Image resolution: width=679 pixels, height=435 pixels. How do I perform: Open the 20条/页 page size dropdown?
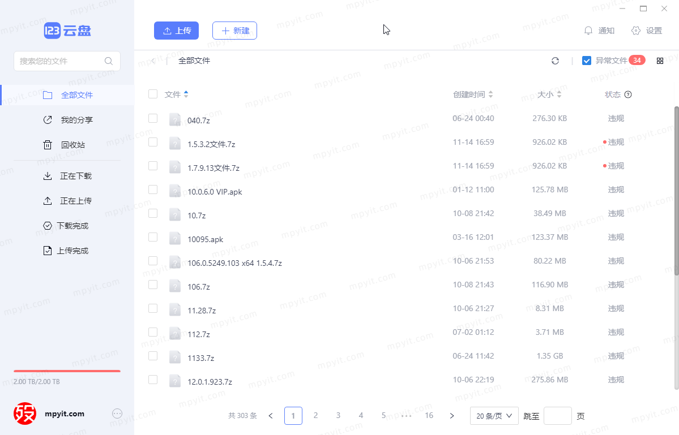(494, 416)
